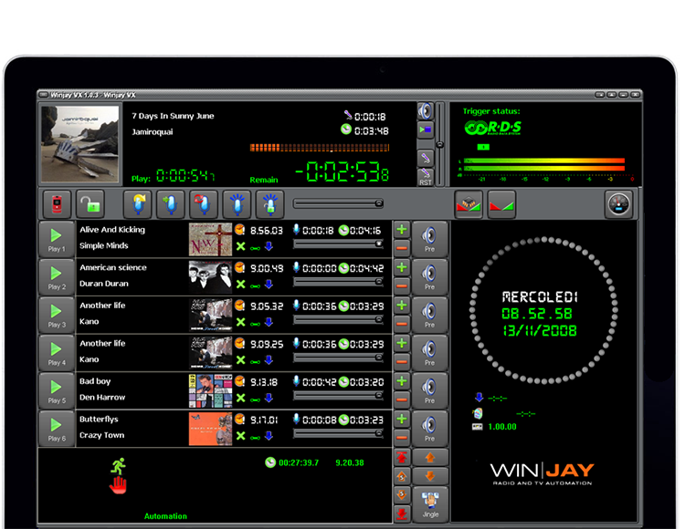Click blue down arrow in Butterflys row
685x529 pixels.
(269, 436)
